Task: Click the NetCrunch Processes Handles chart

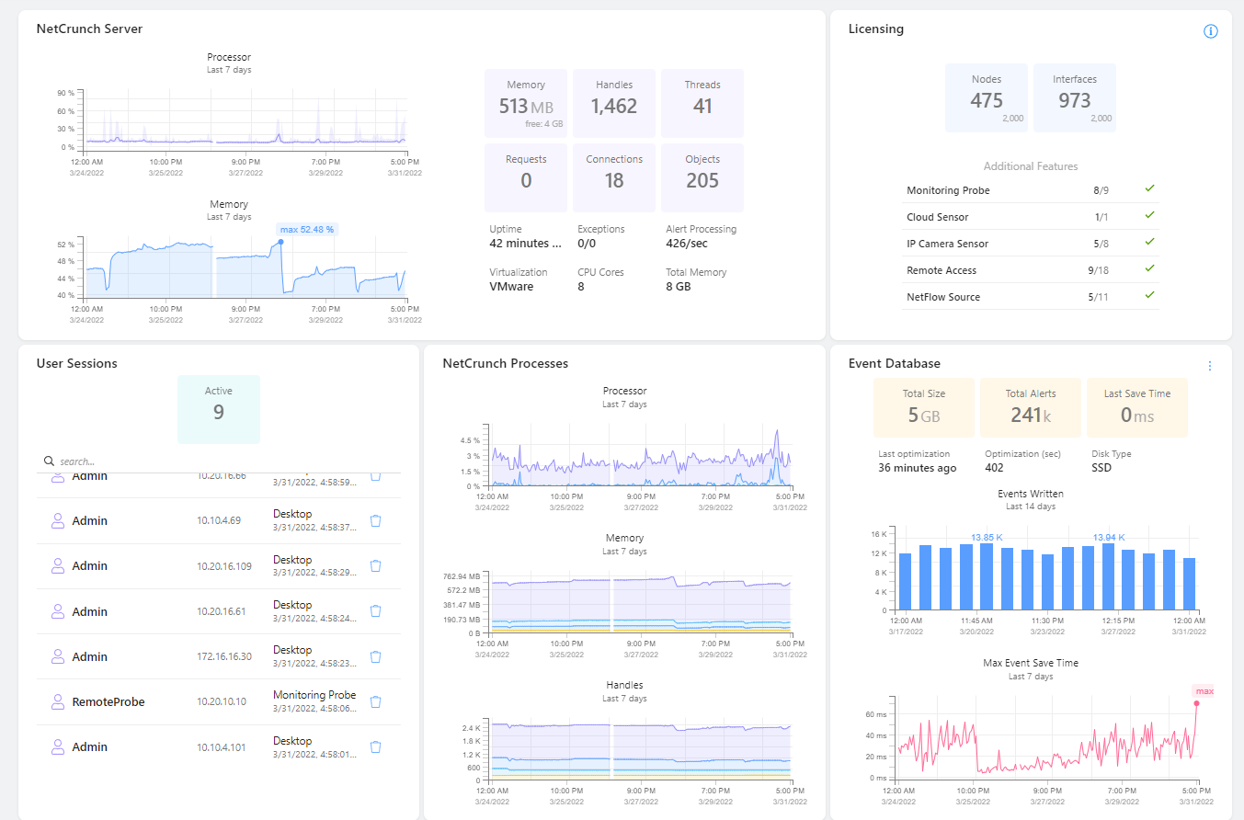Action: click(641, 749)
